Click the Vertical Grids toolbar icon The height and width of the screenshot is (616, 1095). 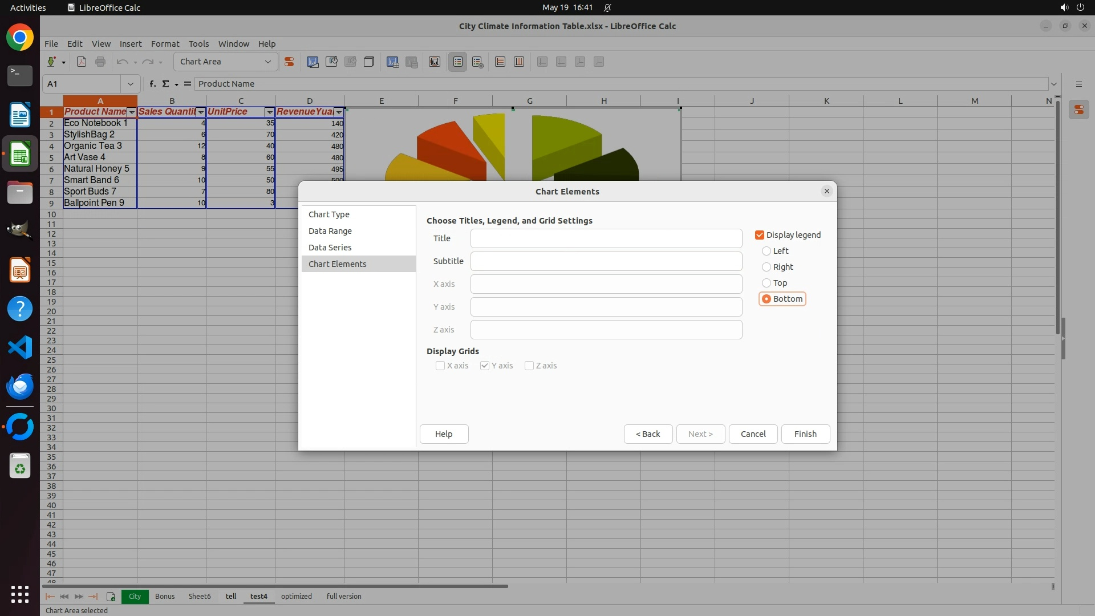tap(519, 62)
